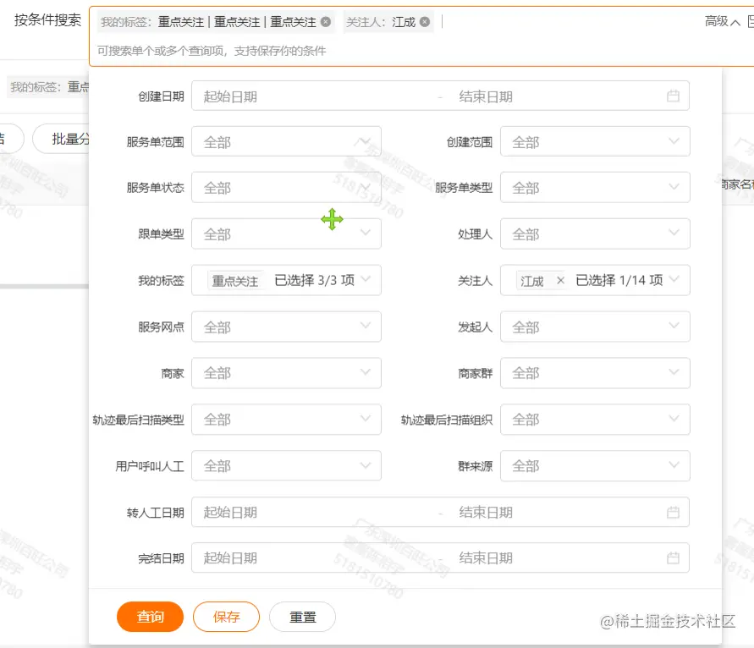
Task: Remove the 我的标签 重点关注 search tag
Action: tap(326, 22)
